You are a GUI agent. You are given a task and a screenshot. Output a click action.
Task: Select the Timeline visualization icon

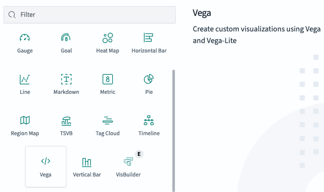[x=149, y=121]
